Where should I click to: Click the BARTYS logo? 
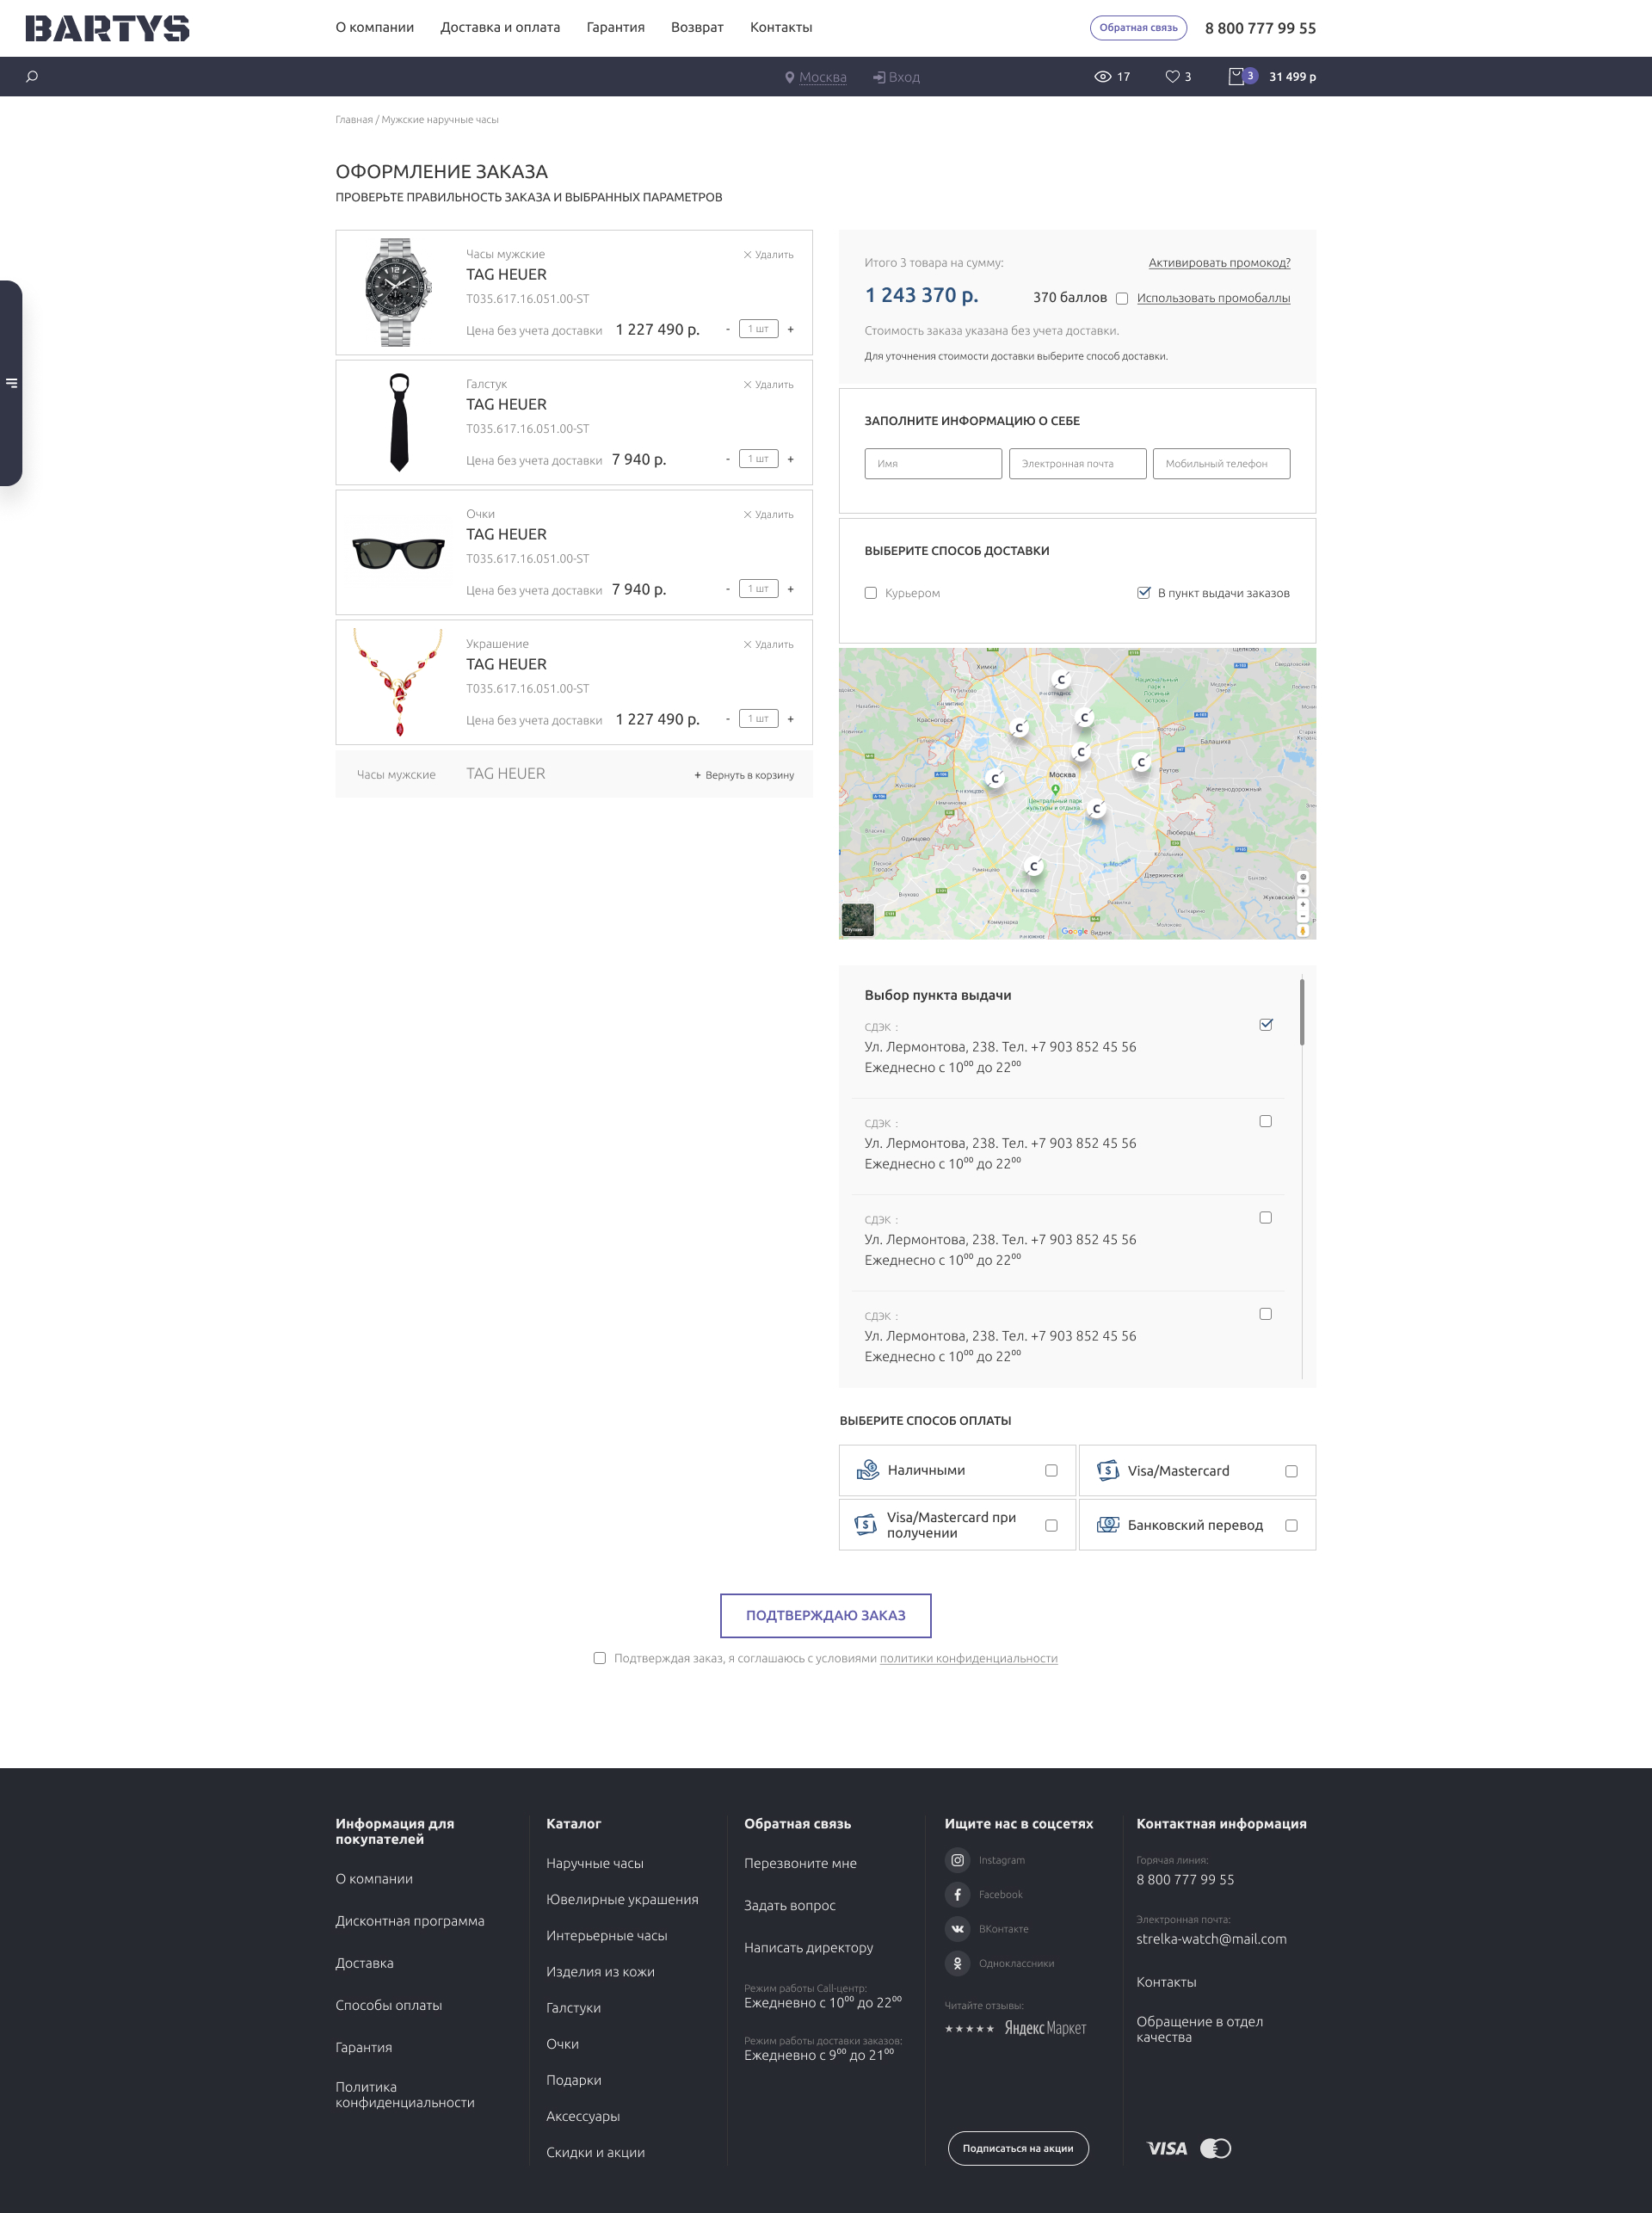(x=107, y=28)
